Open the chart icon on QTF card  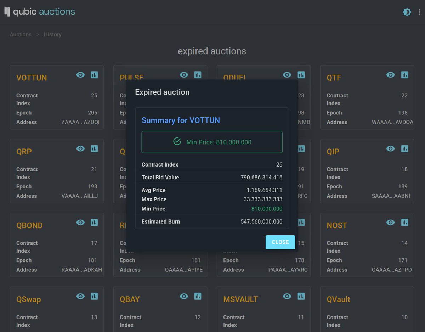click(x=404, y=75)
